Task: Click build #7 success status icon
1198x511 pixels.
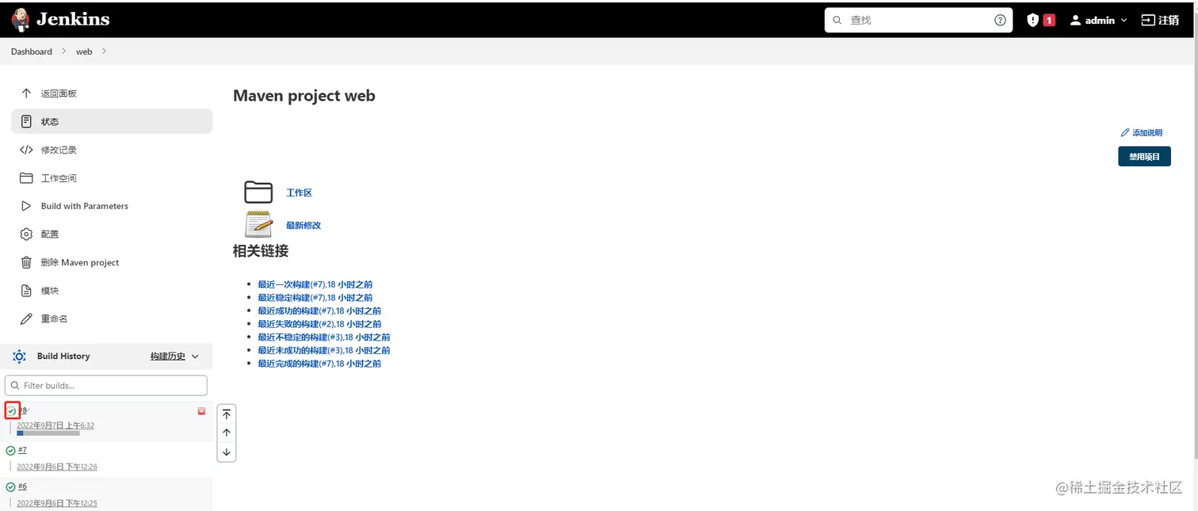Action: coord(10,451)
